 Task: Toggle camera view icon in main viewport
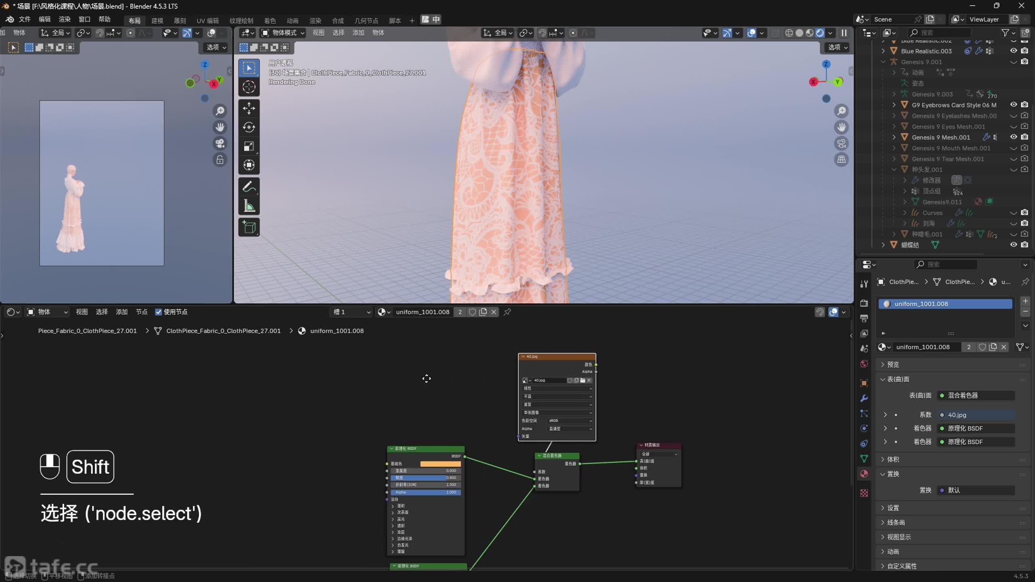click(841, 143)
